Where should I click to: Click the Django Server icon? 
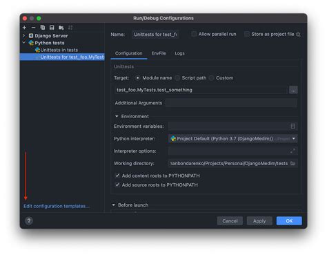(x=31, y=36)
